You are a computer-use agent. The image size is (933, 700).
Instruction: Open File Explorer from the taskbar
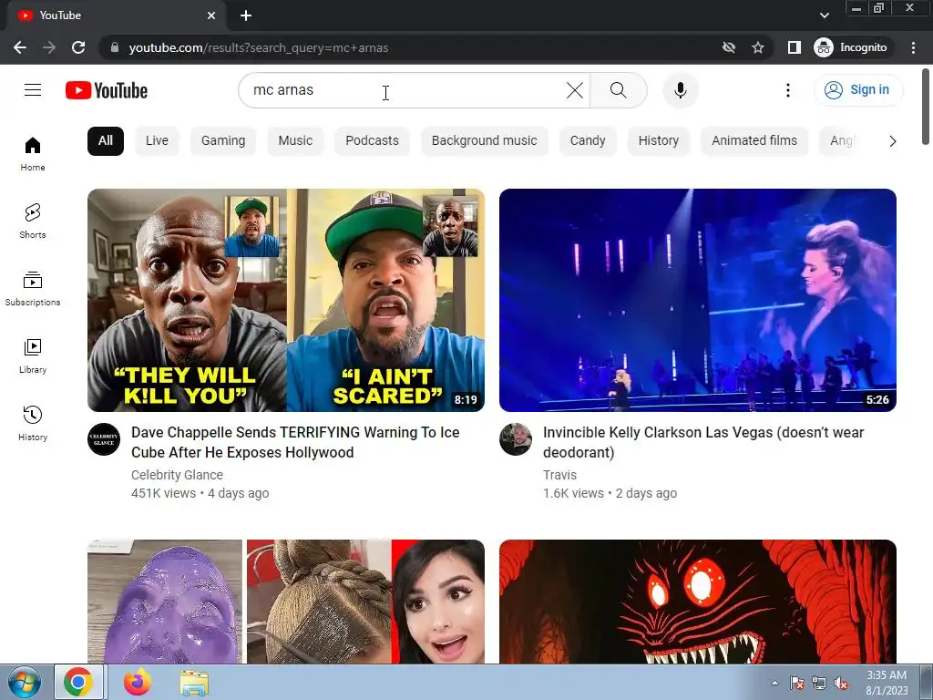click(194, 682)
